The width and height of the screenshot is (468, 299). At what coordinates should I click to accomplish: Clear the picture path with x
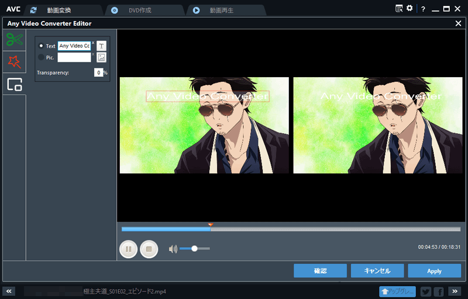[x=93, y=54]
